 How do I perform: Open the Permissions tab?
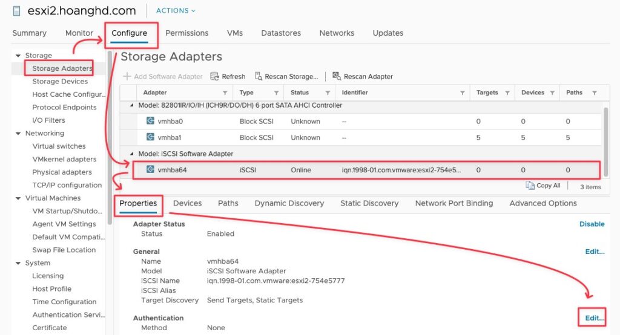coord(186,33)
